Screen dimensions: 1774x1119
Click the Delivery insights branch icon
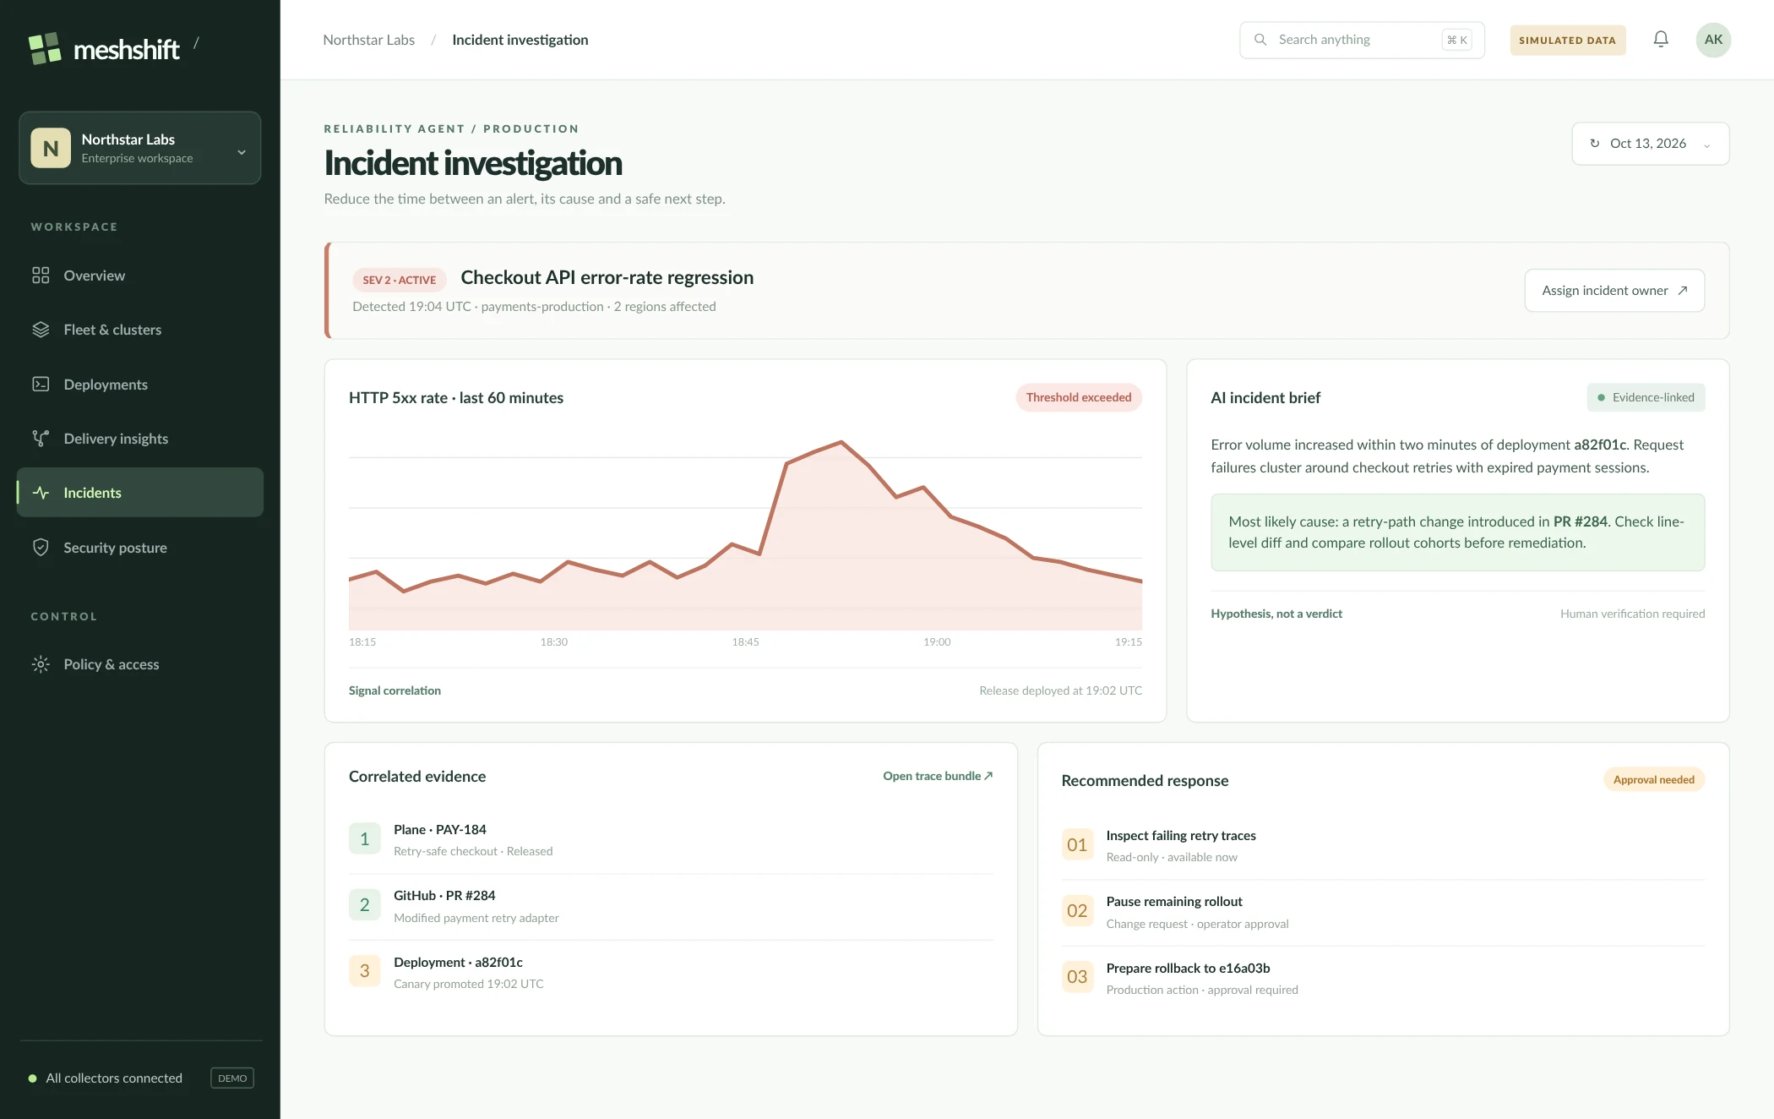41,439
